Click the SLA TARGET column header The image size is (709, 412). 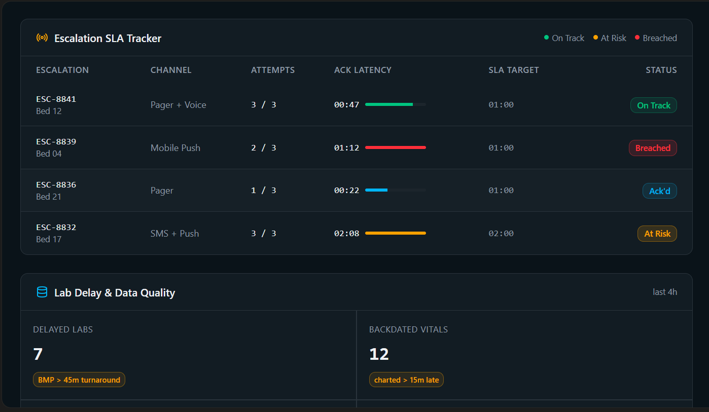514,70
